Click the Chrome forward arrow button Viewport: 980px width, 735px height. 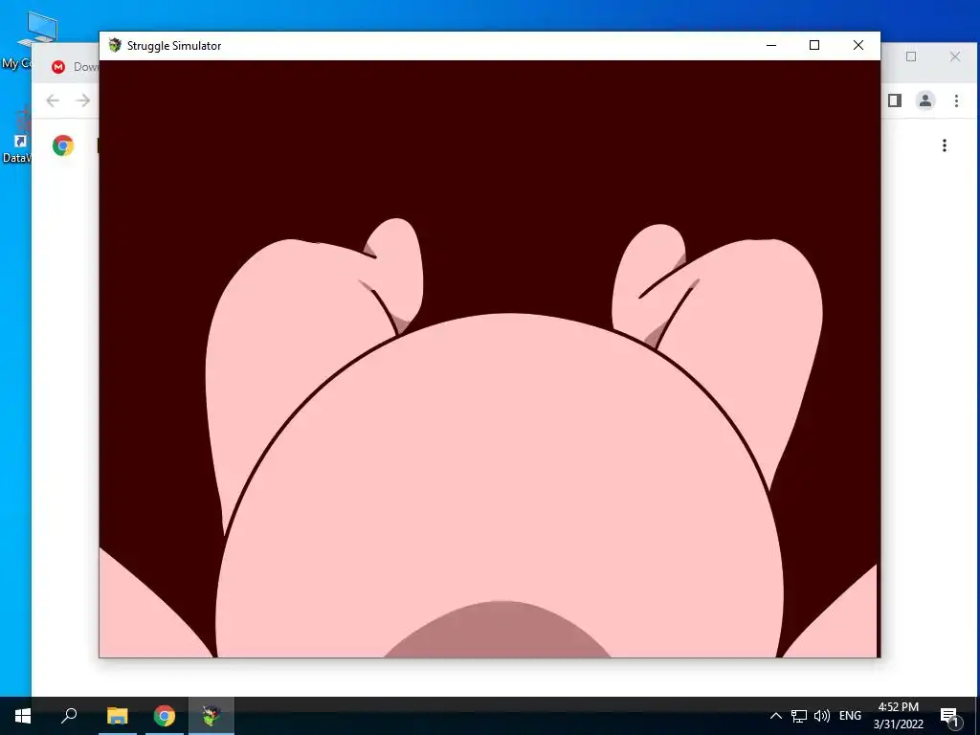coord(82,100)
